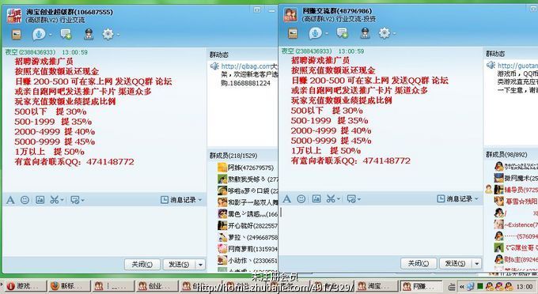Expand the 消息记录 dropdown arrow in 淘宝创业超级群 window
This screenshot has width=538, height=294.
pyautogui.click(x=200, y=200)
